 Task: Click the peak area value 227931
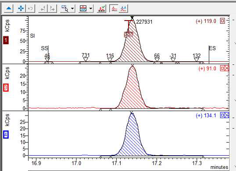click(144, 22)
